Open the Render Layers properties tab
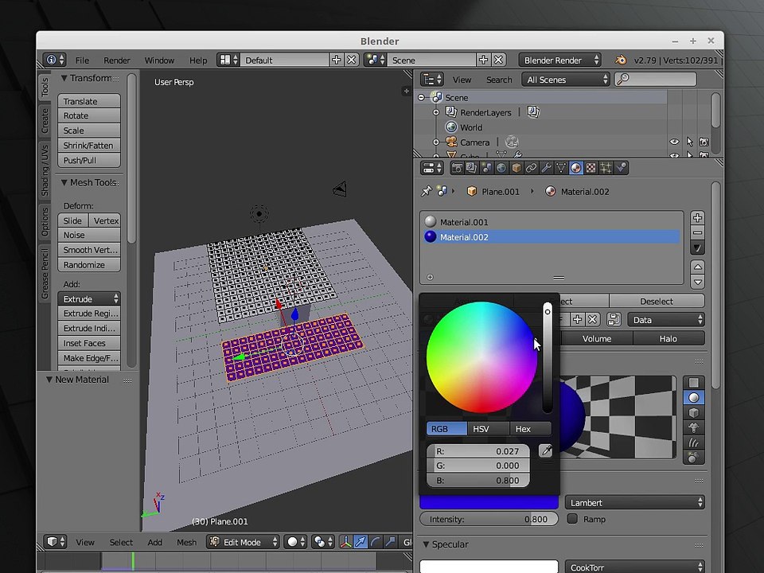Screen dimensions: 764x573 click(472, 168)
